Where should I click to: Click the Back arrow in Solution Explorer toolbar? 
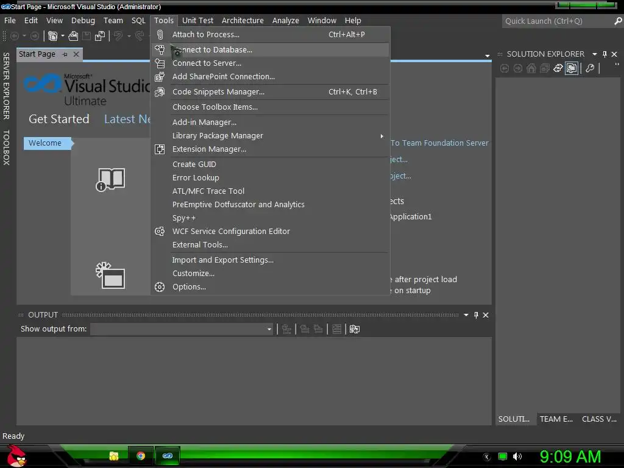(504, 68)
